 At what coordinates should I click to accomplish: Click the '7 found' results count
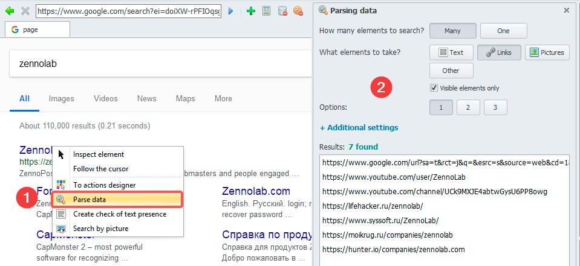click(363, 147)
